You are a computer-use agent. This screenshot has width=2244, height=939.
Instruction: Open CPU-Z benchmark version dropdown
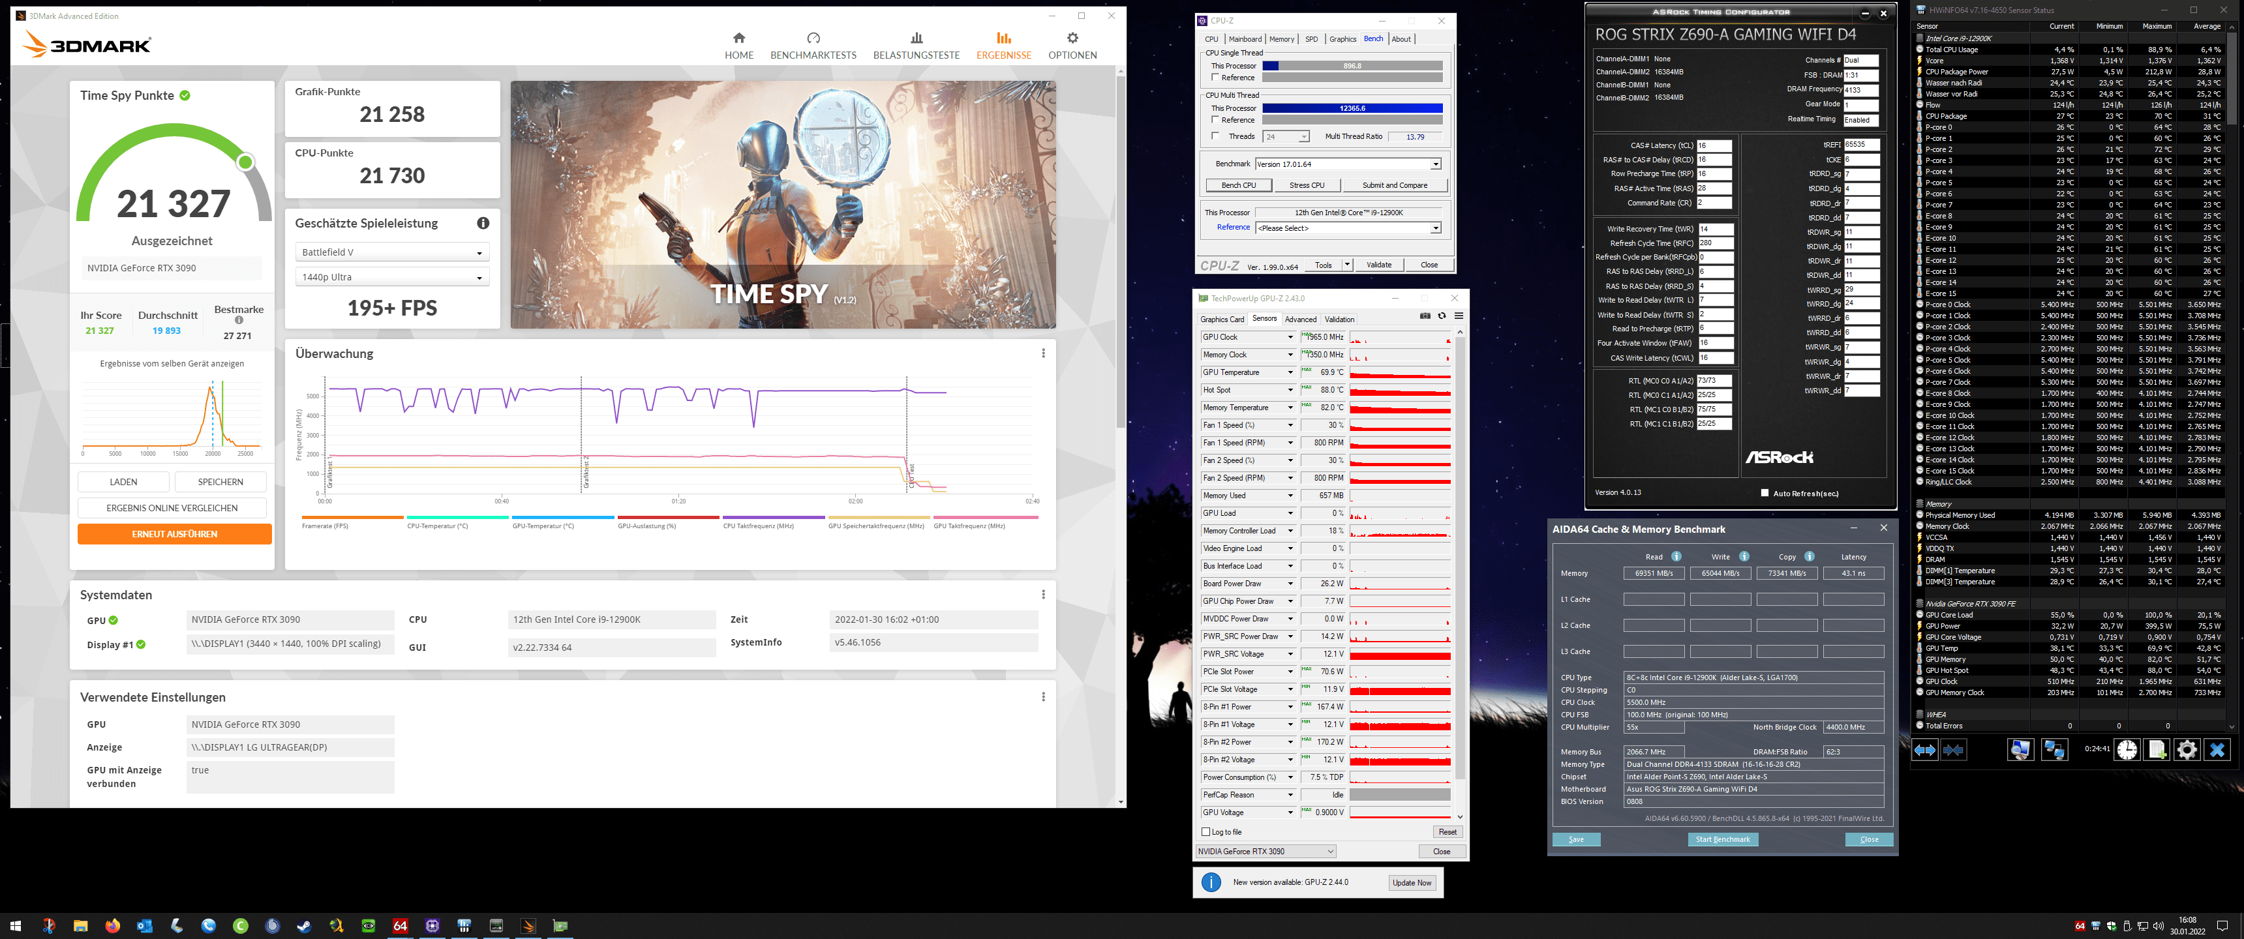[x=1436, y=164]
